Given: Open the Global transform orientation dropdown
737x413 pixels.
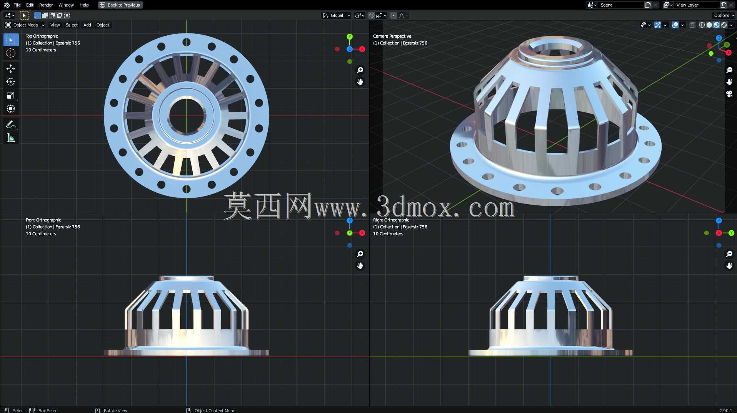Looking at the screenshot, I should point(337,15).
